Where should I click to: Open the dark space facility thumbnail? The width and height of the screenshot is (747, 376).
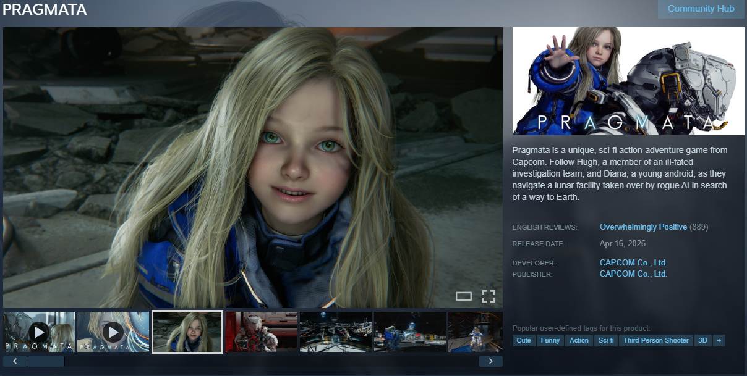click(336, 332)
